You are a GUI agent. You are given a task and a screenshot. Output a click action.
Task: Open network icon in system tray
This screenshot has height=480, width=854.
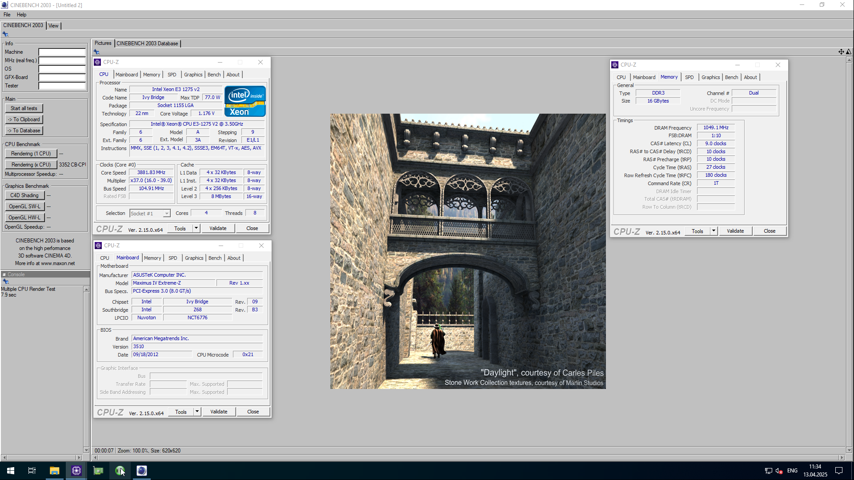[x=768, y=471]
